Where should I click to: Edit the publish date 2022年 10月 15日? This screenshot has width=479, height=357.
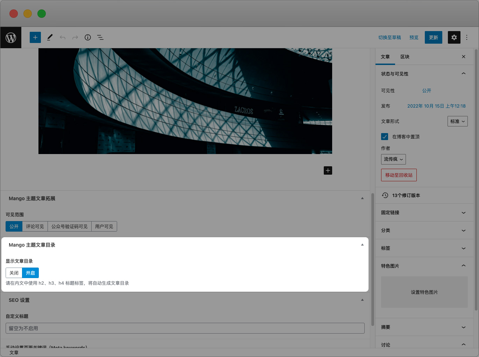pyautogui.click(x=436, y=106)
